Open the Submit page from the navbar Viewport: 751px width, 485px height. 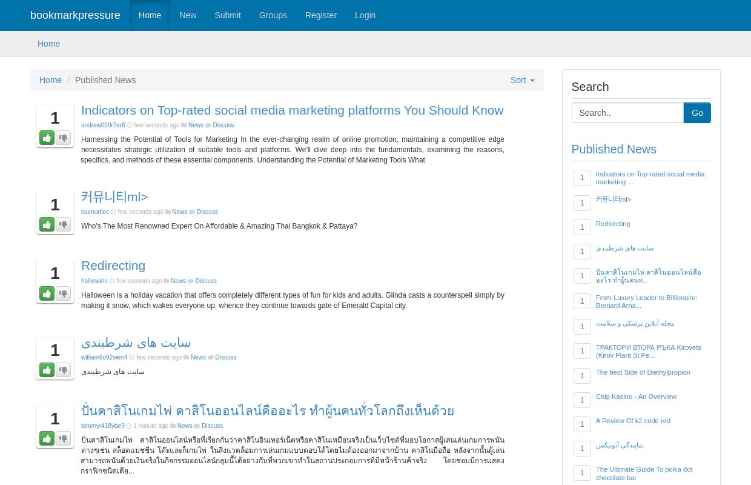[228, 15]
